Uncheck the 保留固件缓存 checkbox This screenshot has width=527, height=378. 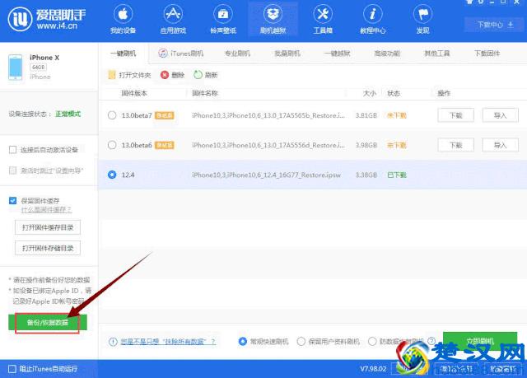pyautogui.click(x=12, y=201)
